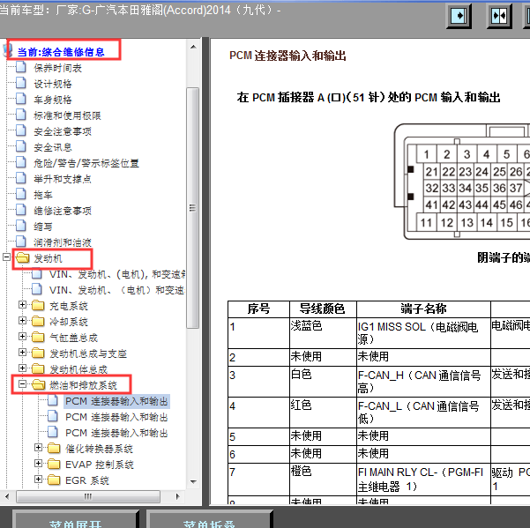
Task: Click pin 13 in connector diagram
Action: [x=467, y=223]
